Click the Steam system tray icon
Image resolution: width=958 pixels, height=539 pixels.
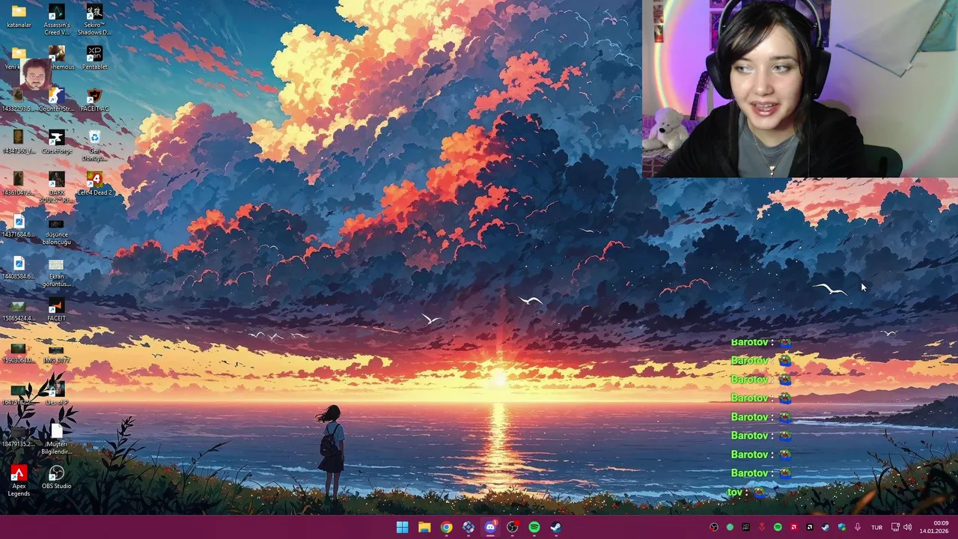click(x=826, y=527)
